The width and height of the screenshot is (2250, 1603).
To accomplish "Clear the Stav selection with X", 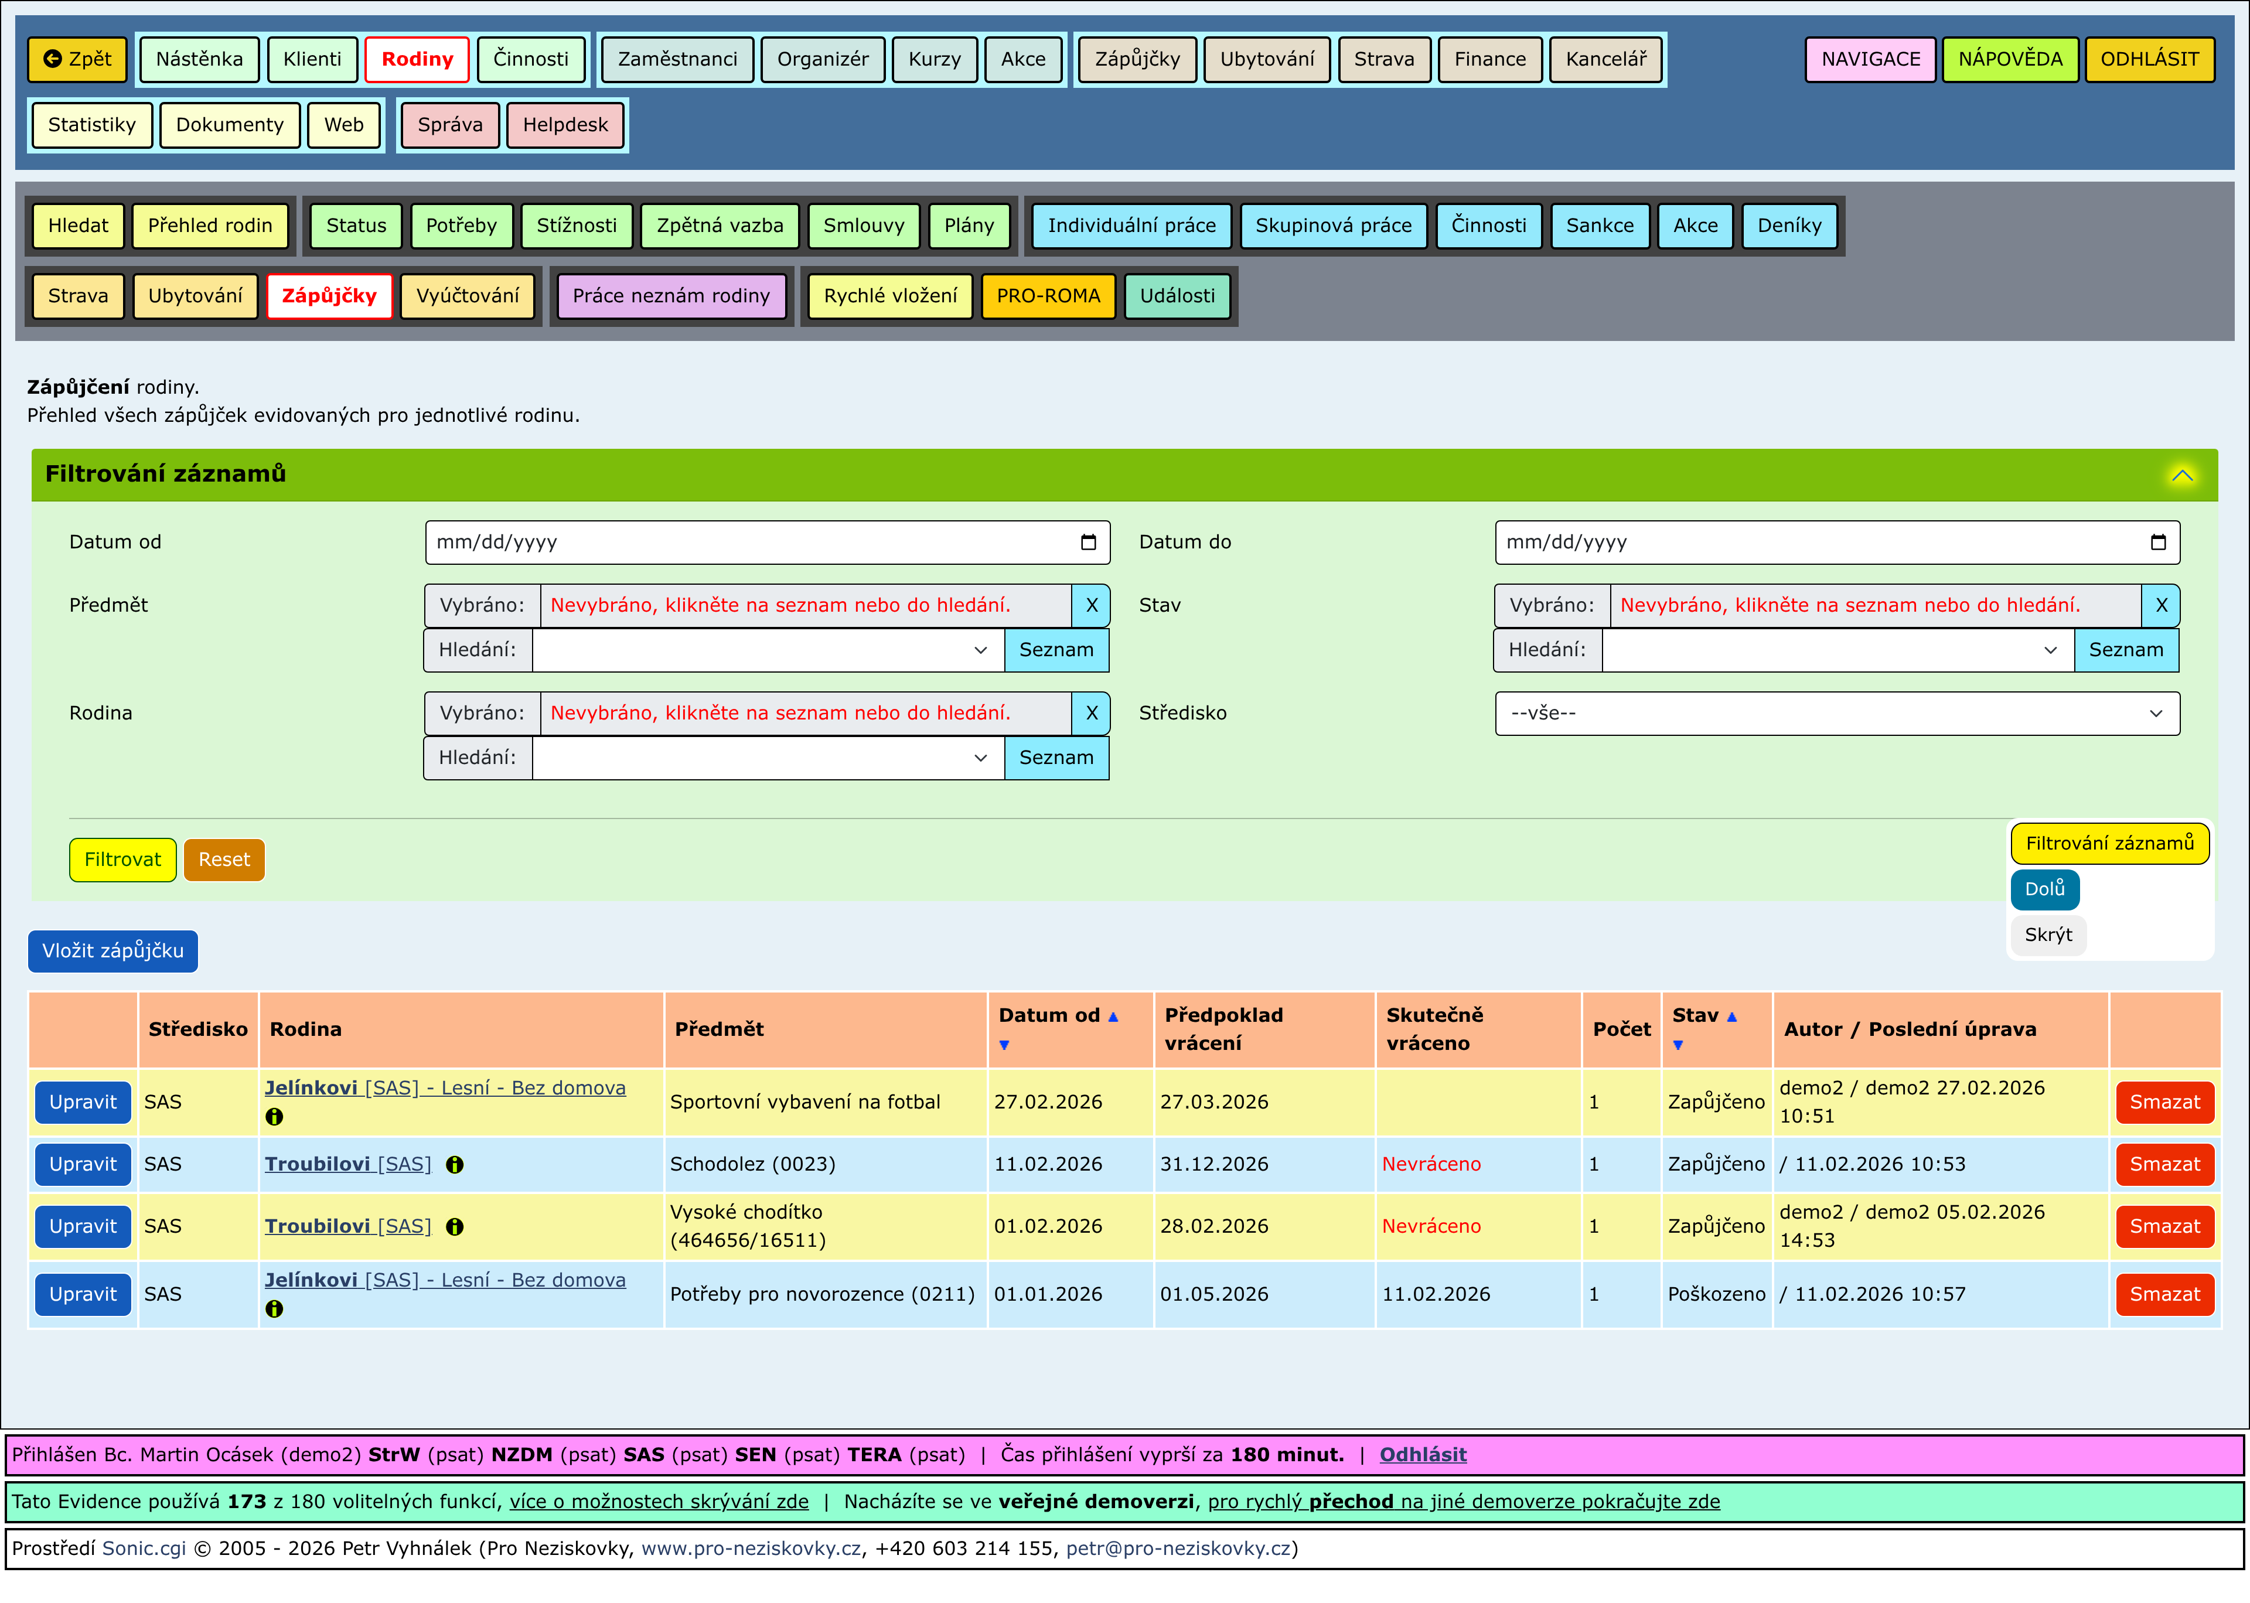I will coord(2160,605).
